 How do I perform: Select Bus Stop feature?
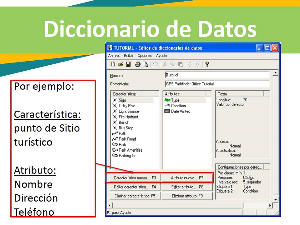click(x=126, y=128)
